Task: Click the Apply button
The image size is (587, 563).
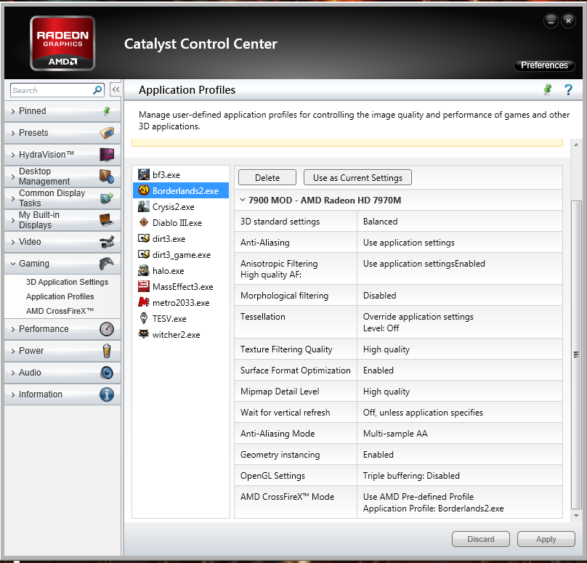Action: 546,539
